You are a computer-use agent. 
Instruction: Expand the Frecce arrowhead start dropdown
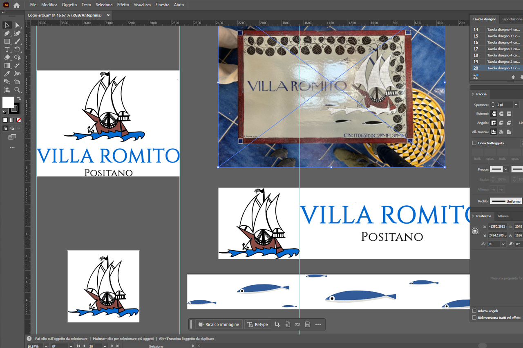(506, 169)
